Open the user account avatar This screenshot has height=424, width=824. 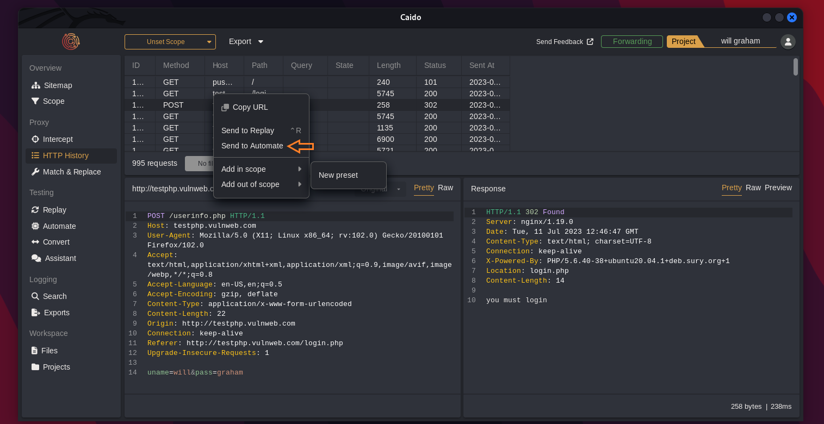[788, 41]
